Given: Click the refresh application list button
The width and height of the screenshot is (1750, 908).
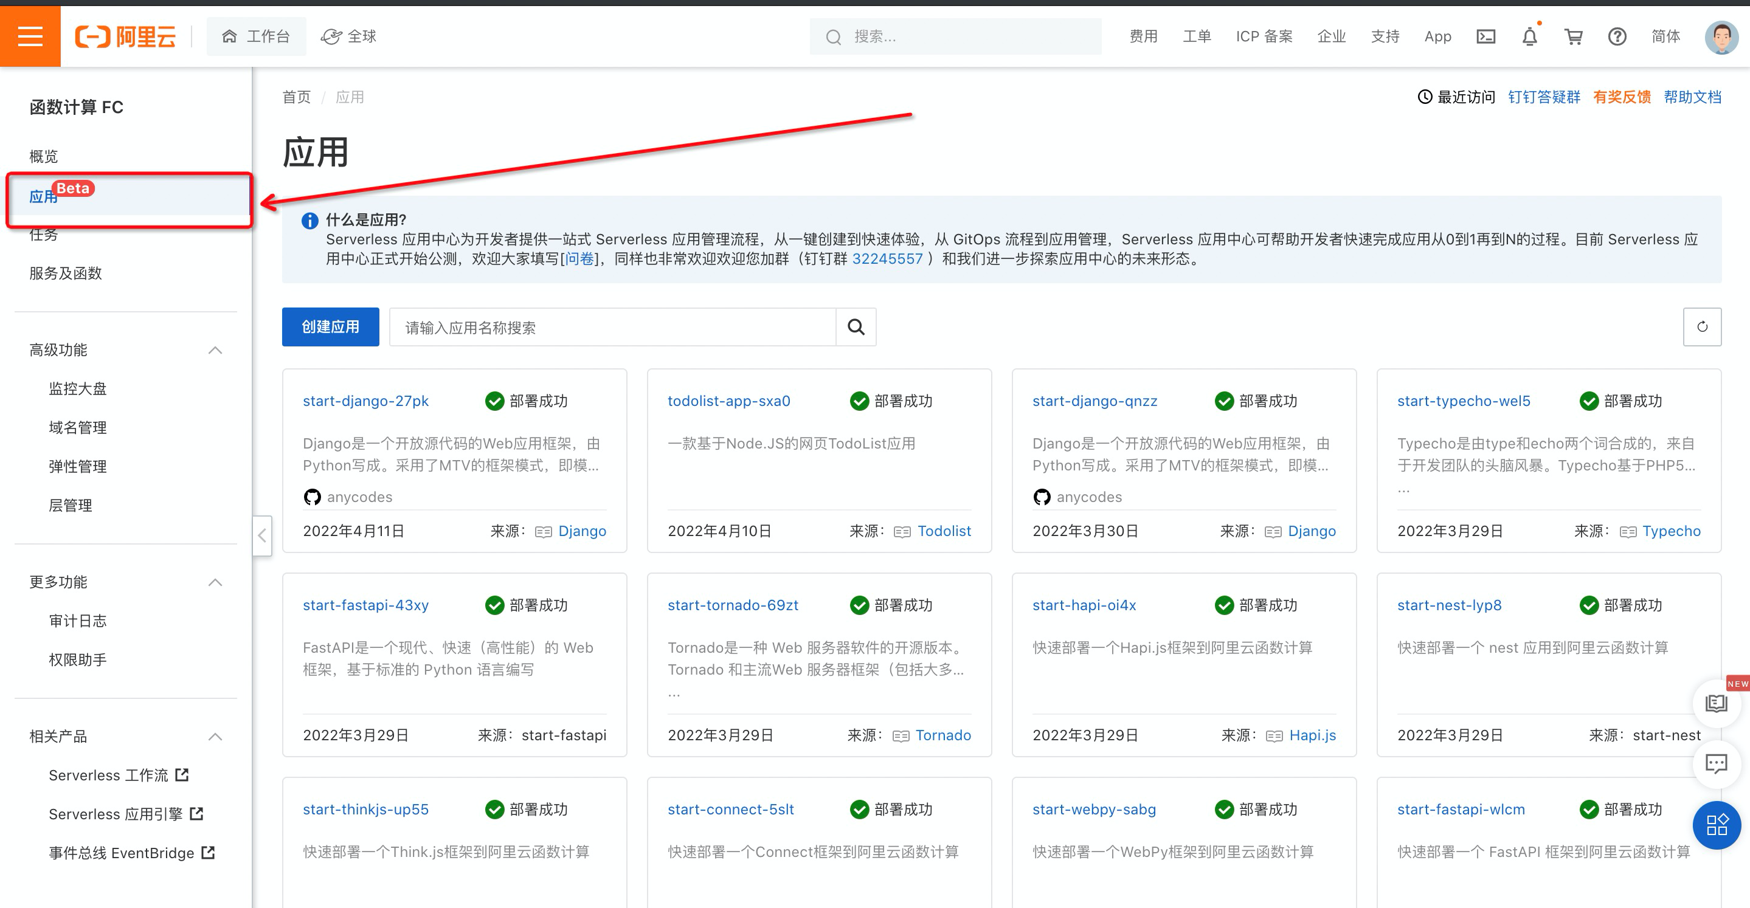Looking at the screenshot, I should pos(1701,326).
